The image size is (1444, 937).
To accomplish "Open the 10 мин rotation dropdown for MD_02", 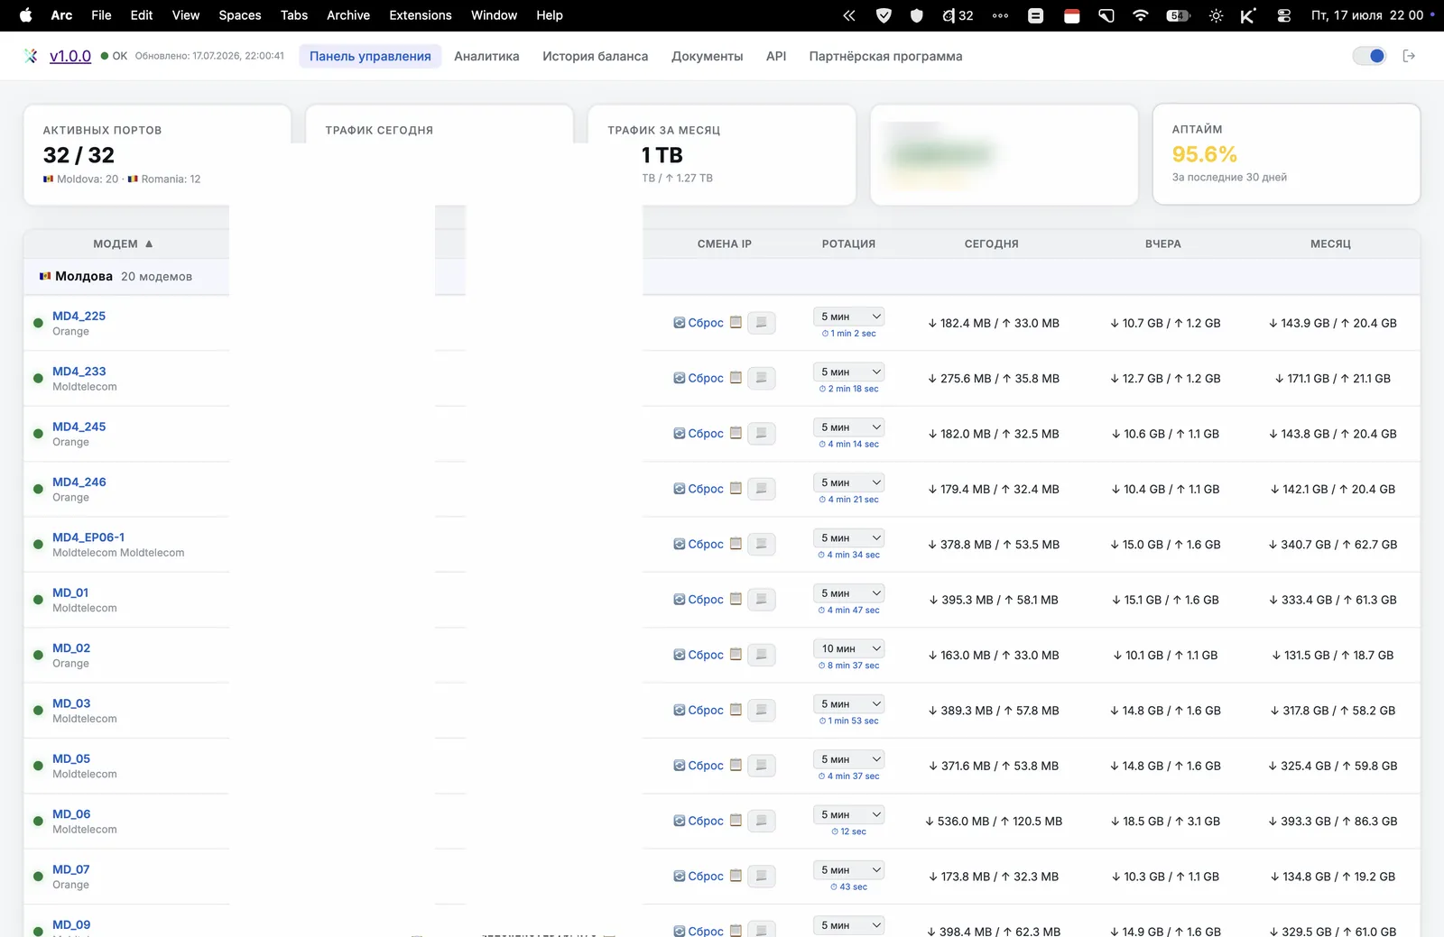I will pos(848,648).
